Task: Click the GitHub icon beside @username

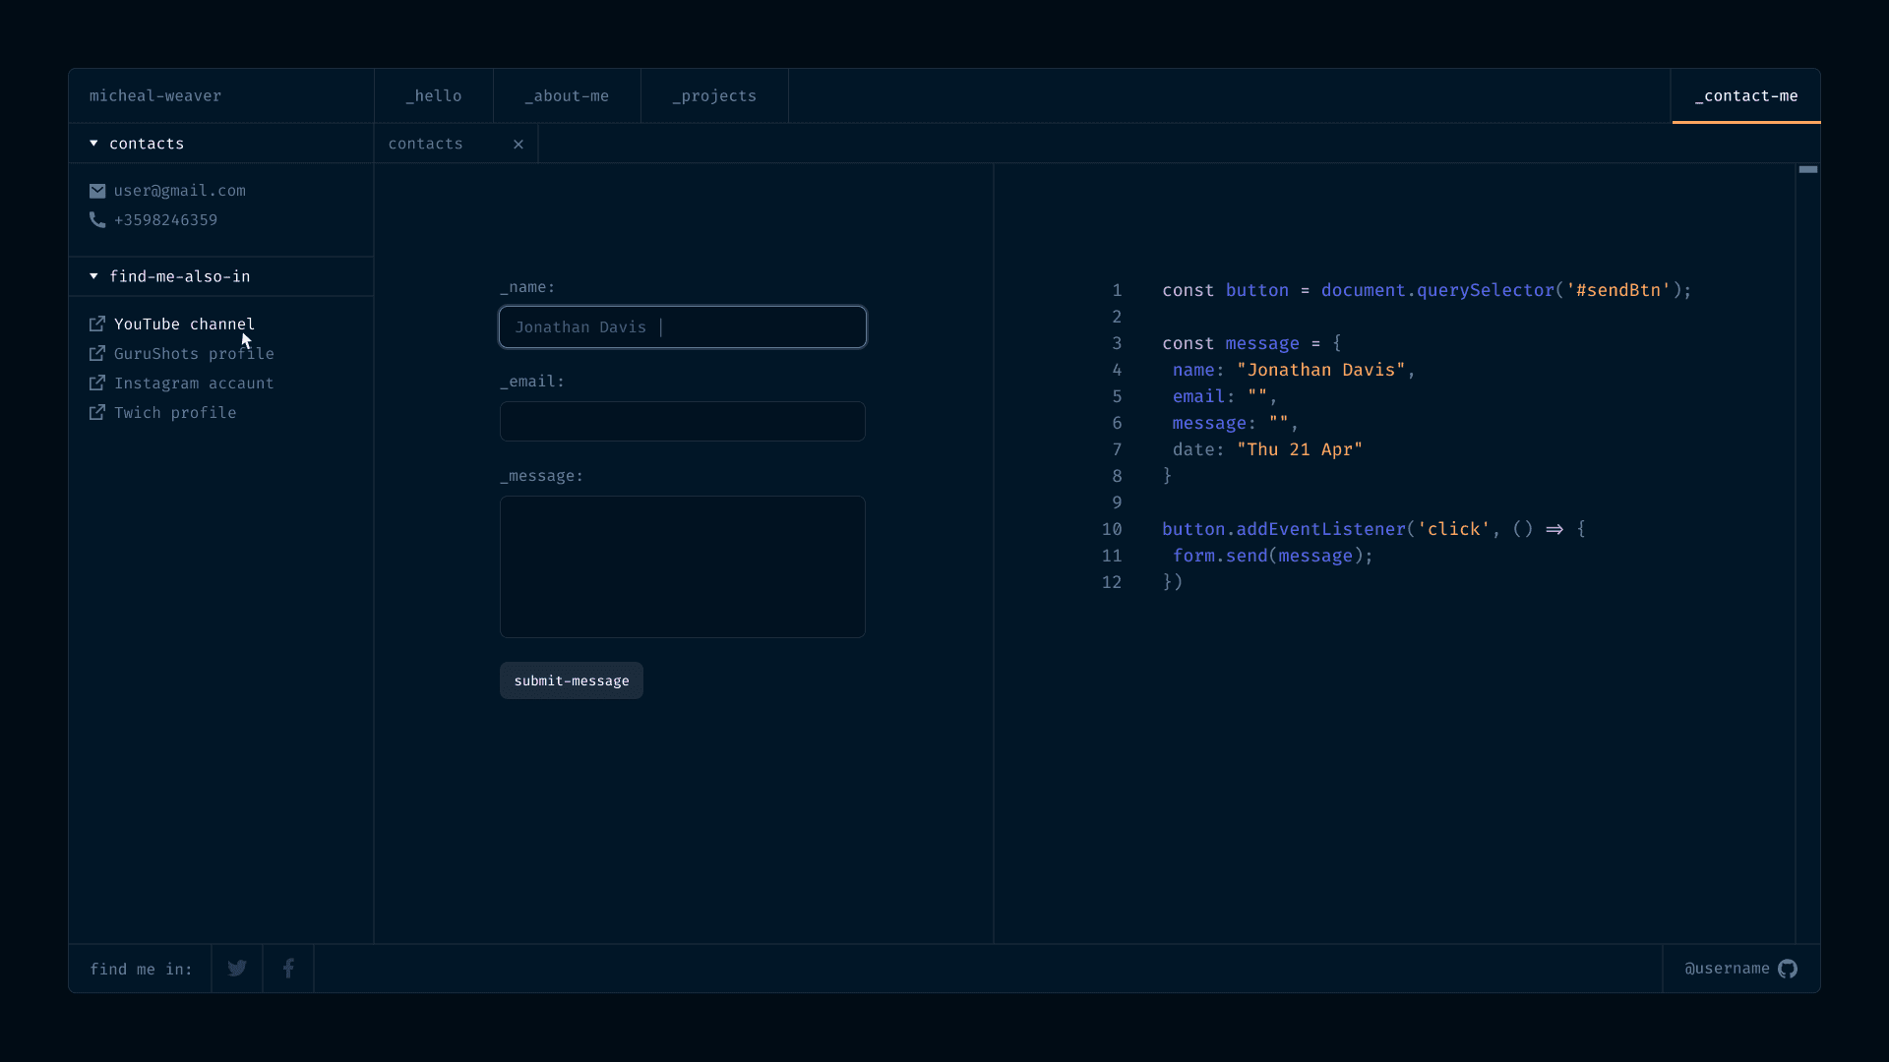Action: (1788, 969)
